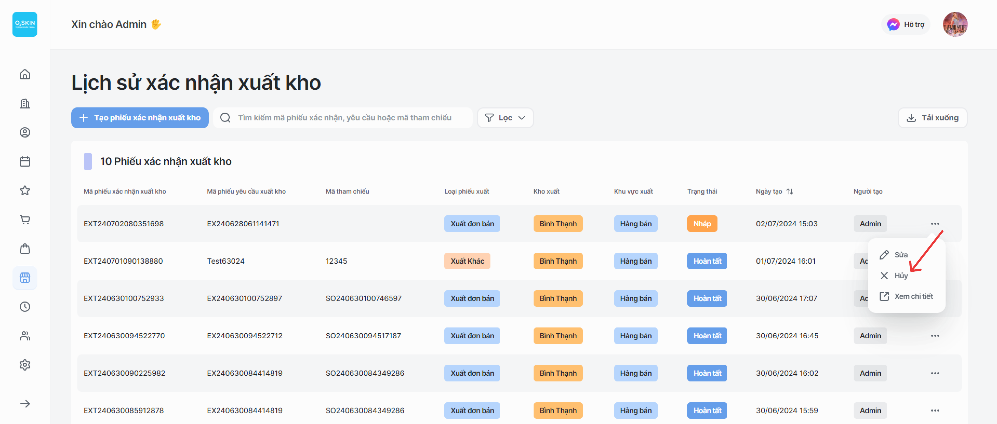
Task: Open three-dot menu for EXT240630094522770 row
Action: 935,336
